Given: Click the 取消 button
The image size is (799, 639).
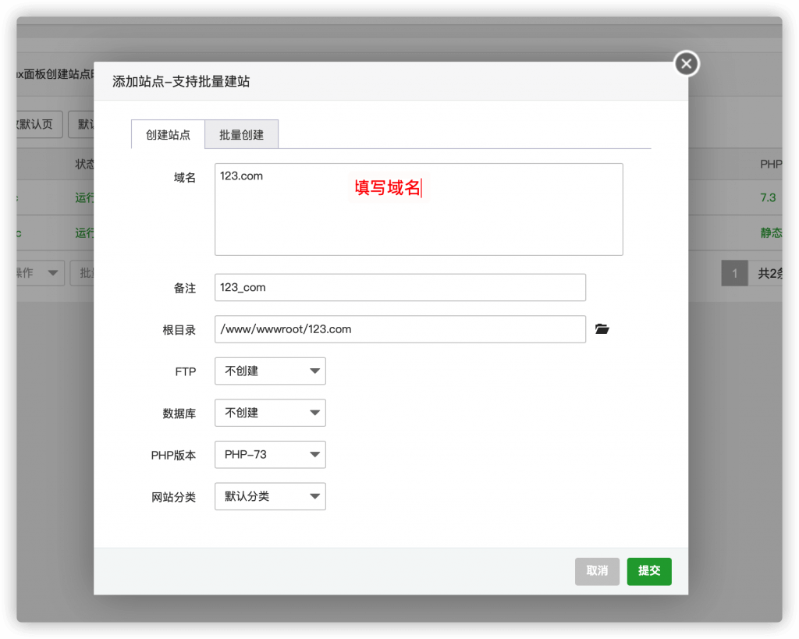Looking at the screenshot, I should [597, 571].
